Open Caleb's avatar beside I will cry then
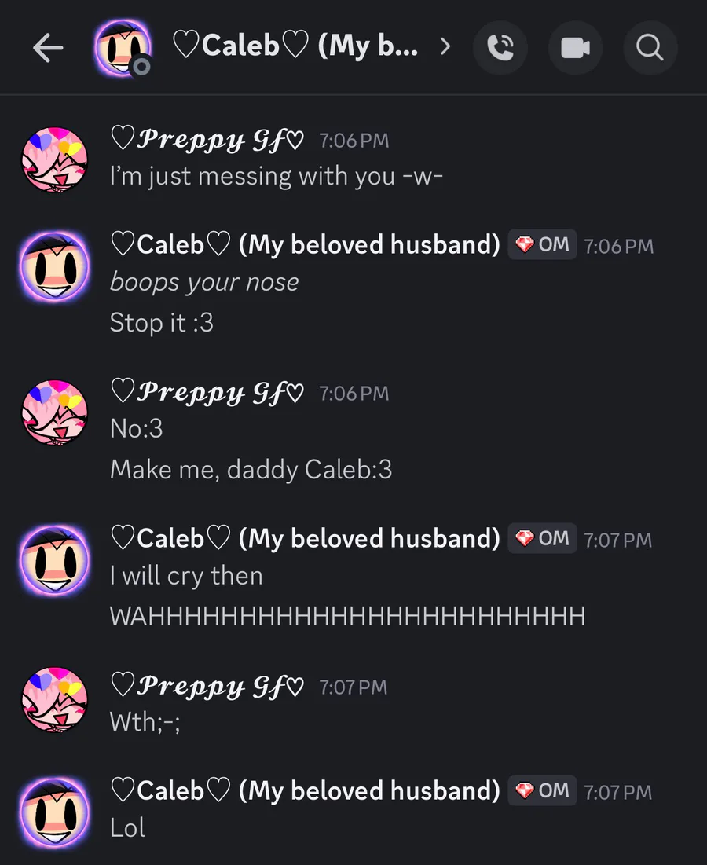707x865 pixels. pyautogui.click(x=55, y=560)
